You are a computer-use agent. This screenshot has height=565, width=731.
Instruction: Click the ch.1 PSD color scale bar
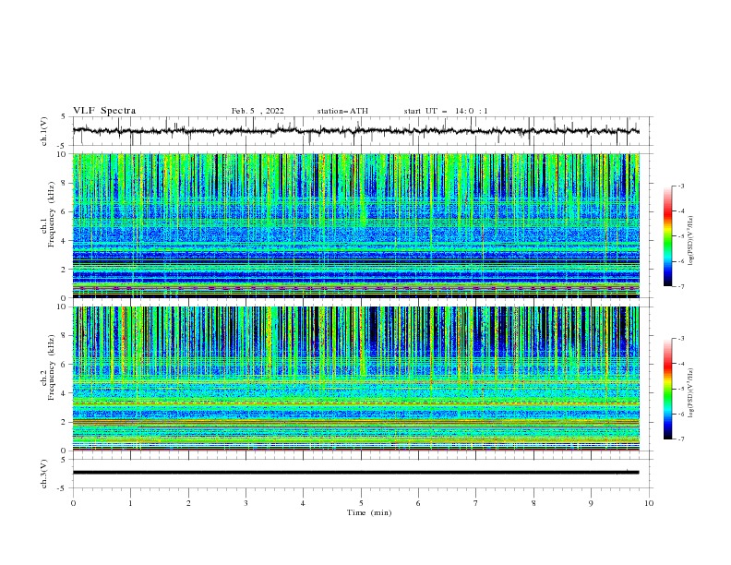pyautogui.click(x=667, y=236)
